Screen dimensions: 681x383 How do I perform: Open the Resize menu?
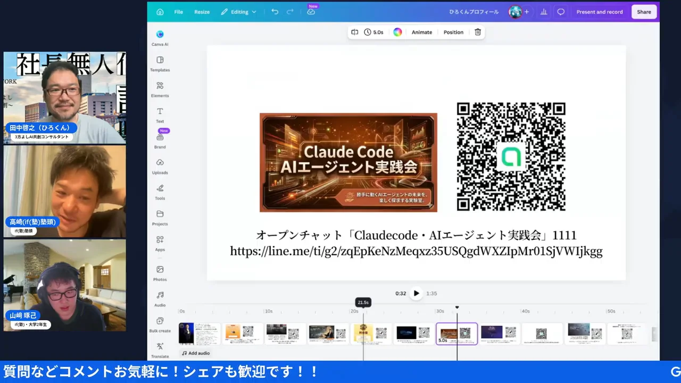coord(202,12)
